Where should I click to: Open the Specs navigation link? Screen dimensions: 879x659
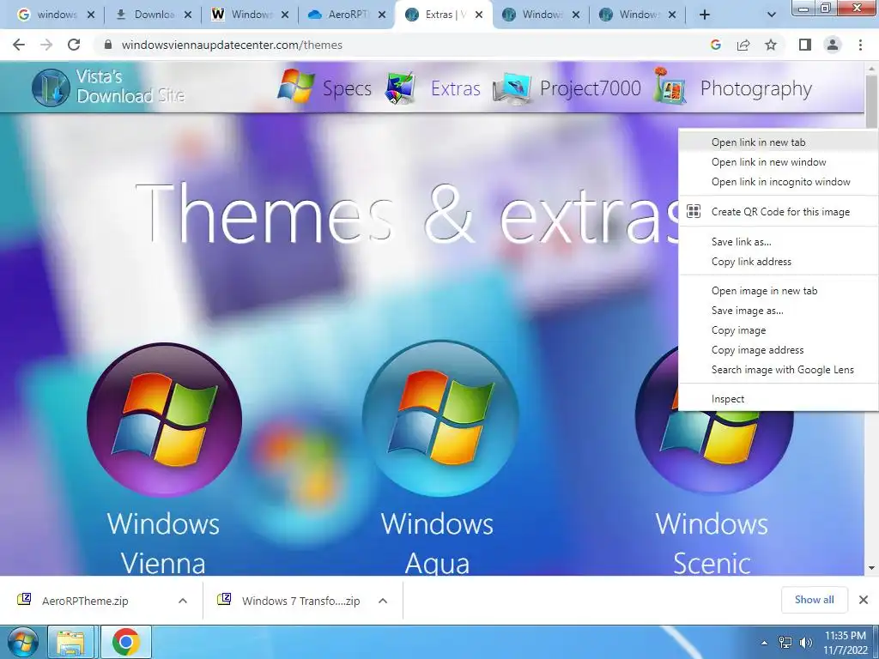point(347,88)
